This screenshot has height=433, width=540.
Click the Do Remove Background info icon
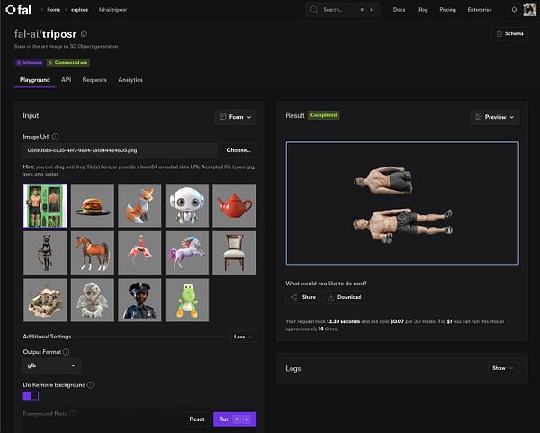[x=90, y=384]
